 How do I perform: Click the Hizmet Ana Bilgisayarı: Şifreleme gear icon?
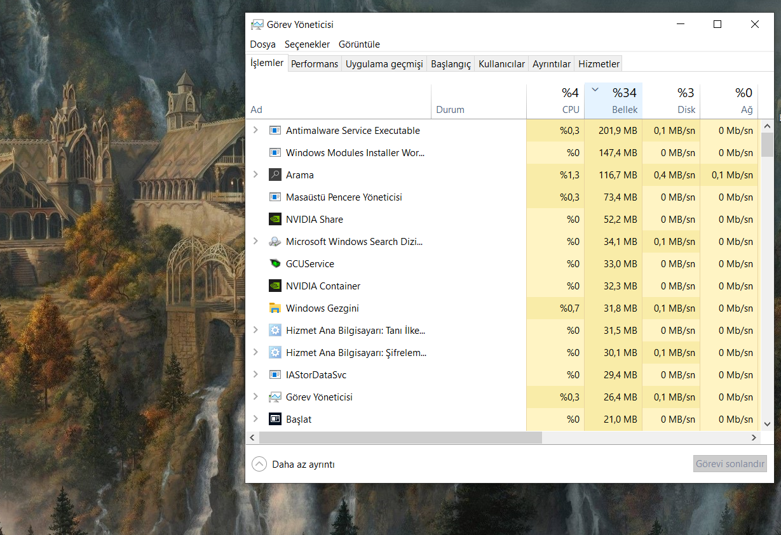[x=275, y=353]
